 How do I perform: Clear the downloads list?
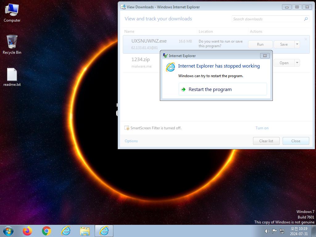point(266,141)
